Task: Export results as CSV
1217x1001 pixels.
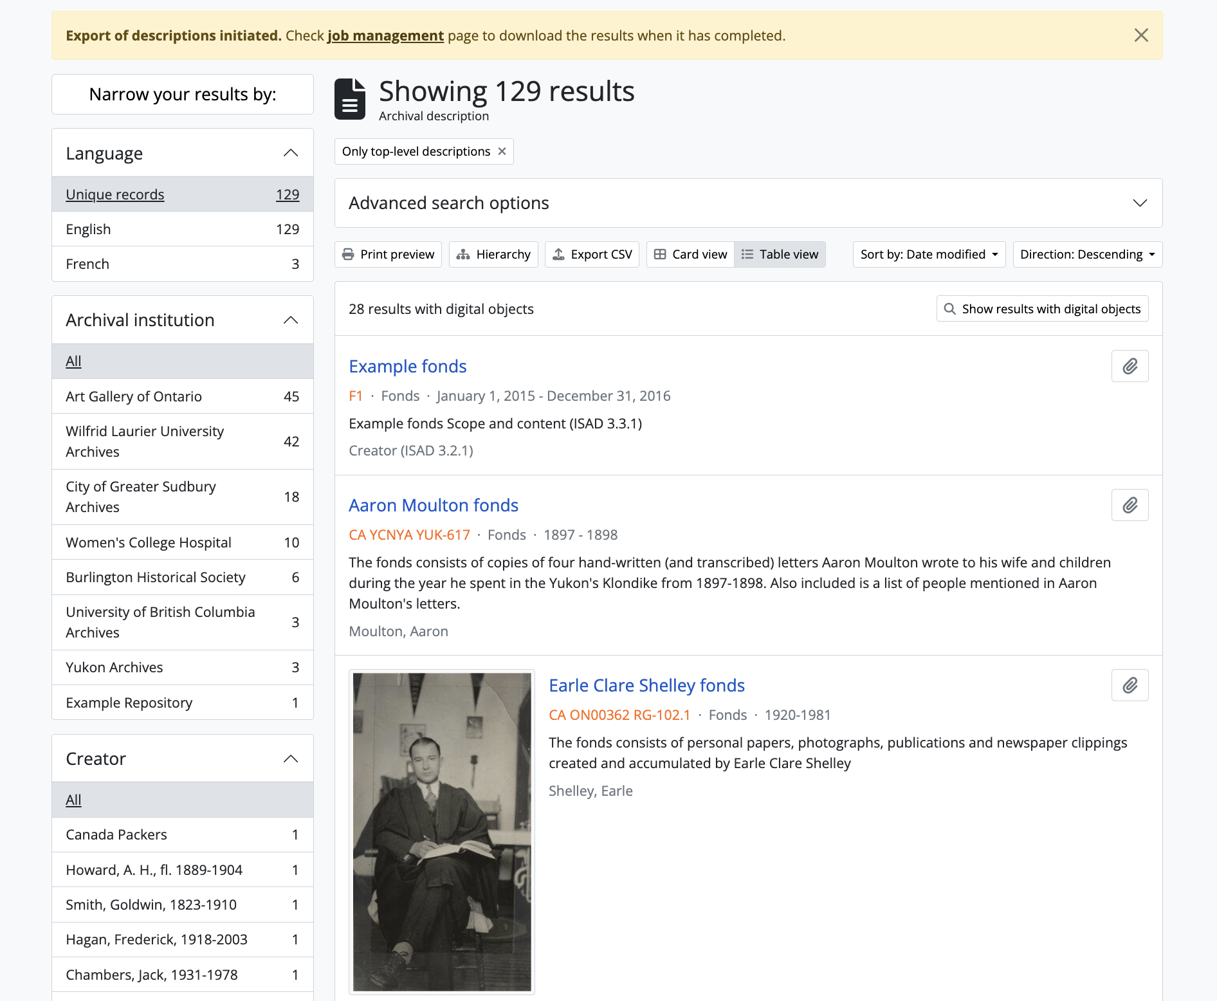Action: pyautogui.click(x=592, y=254)
